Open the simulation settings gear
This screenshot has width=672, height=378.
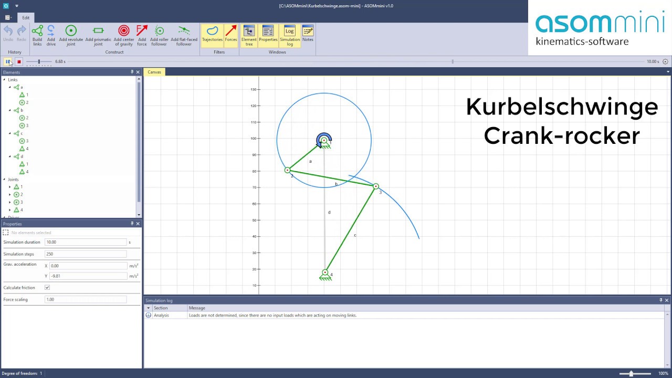point(665,61)
